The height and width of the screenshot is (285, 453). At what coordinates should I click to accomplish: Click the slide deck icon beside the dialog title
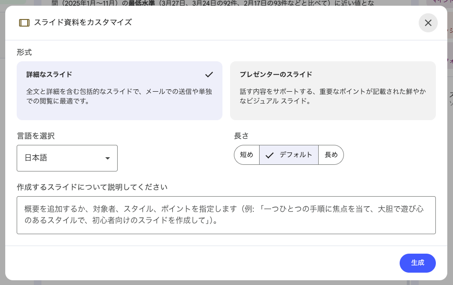(x=24, y=22)
